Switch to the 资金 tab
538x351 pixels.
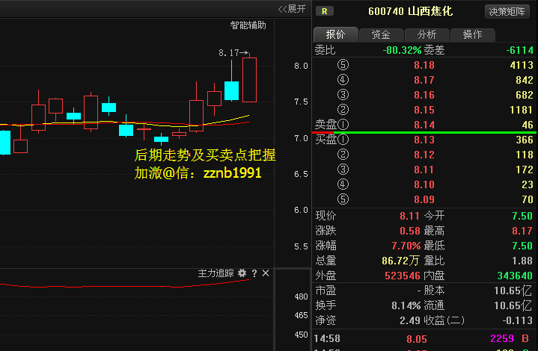pyautogui.click(x=381, y=34)
